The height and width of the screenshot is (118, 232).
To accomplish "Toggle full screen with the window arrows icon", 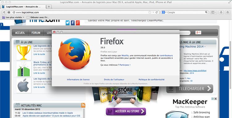I will click(229, 2).
